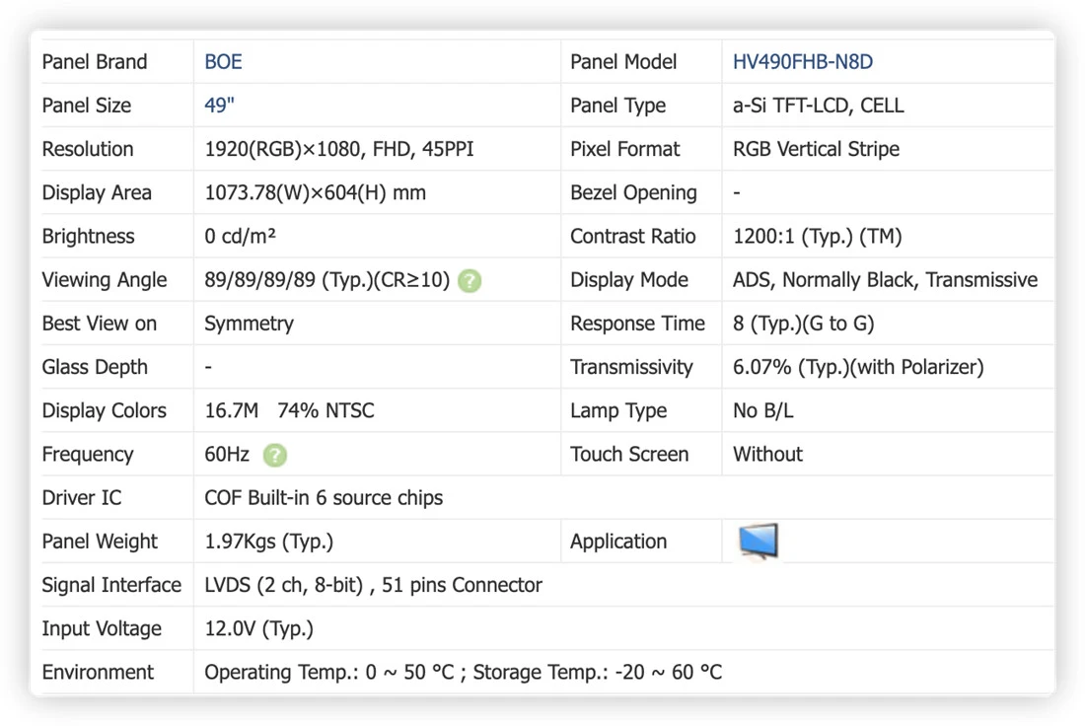The width and height of the screenshot is (1085, 726).
Task: Select 'ADS, Normally Black, Transmissive' value
Action: click(885, 279)
